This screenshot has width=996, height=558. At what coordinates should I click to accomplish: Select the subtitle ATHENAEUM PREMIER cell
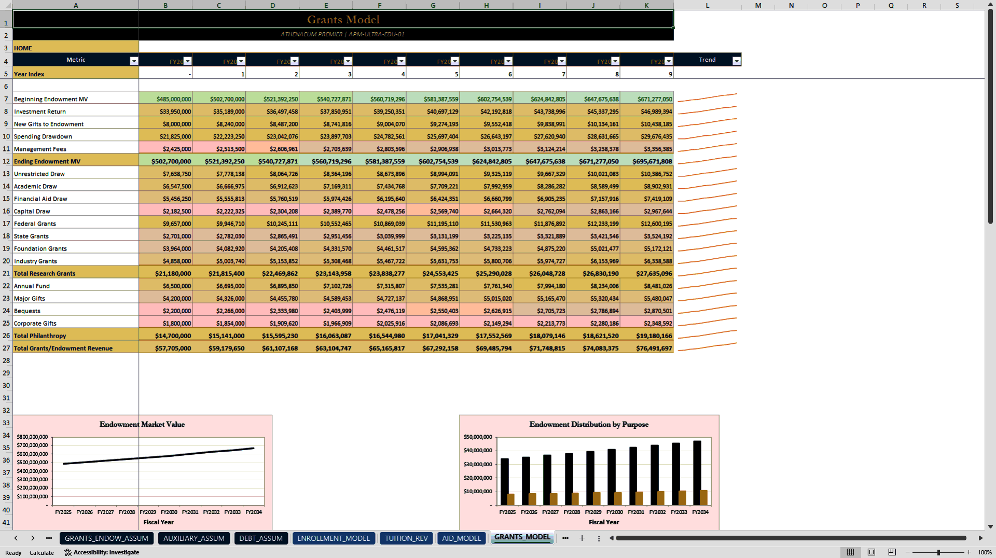(x=343, y=34)
